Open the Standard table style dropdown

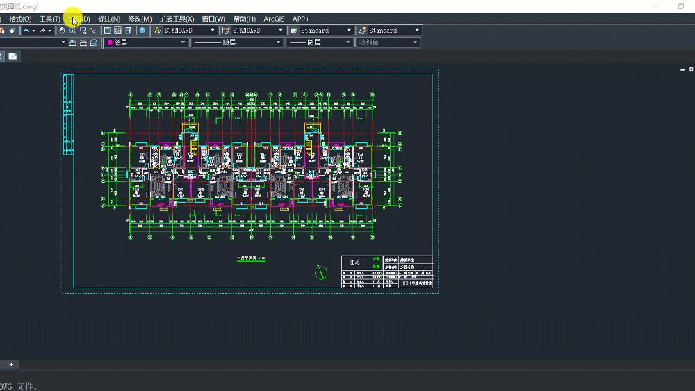pyautogui.click(x=348, y=31)
